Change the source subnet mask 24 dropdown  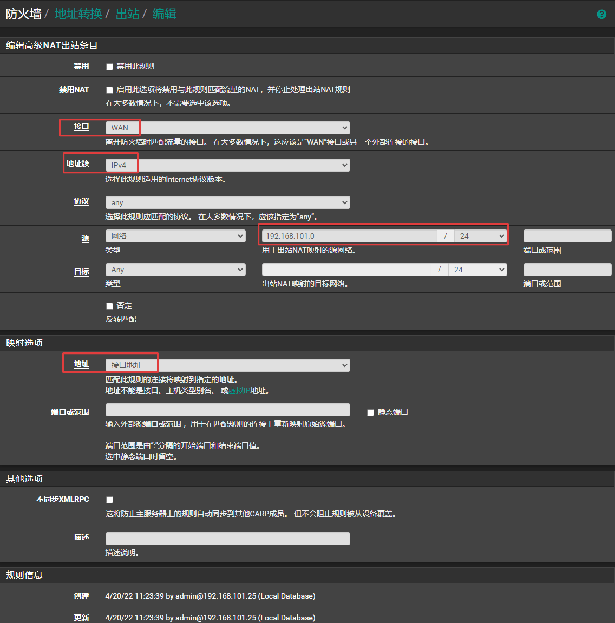(x=480, y=236)
